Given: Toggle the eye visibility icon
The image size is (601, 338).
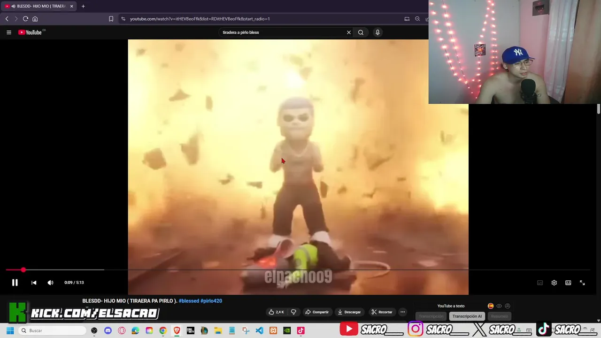Looking at the screenshot, I should coord(499,306).
